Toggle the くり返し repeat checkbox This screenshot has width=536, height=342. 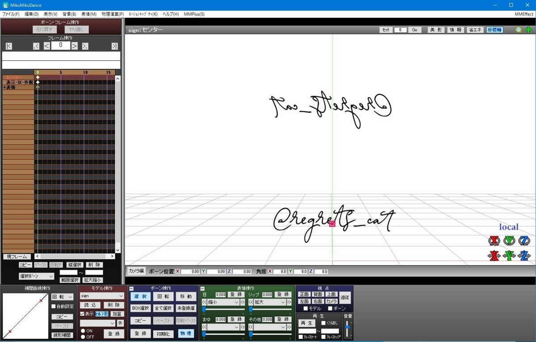point(323,323)
